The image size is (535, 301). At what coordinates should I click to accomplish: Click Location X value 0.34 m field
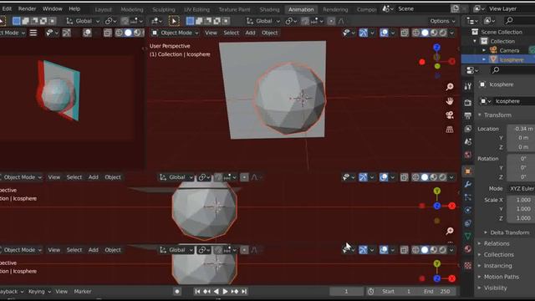pyautogui.click(x=521, y=129)
